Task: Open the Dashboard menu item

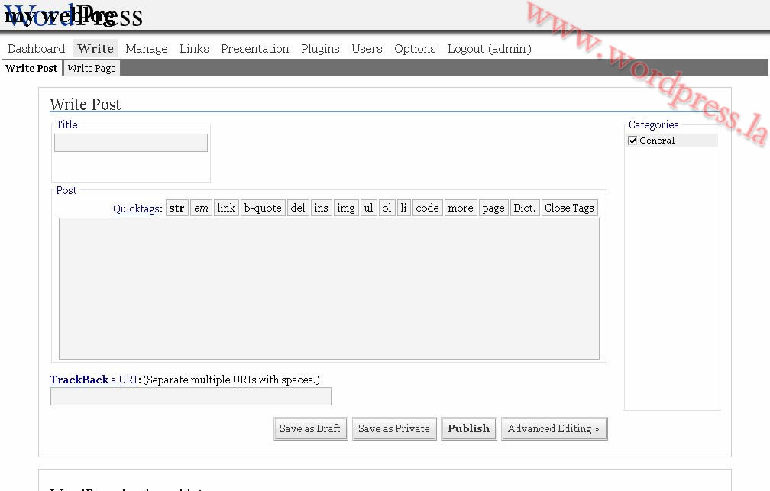Action: [x=37, y=49]
